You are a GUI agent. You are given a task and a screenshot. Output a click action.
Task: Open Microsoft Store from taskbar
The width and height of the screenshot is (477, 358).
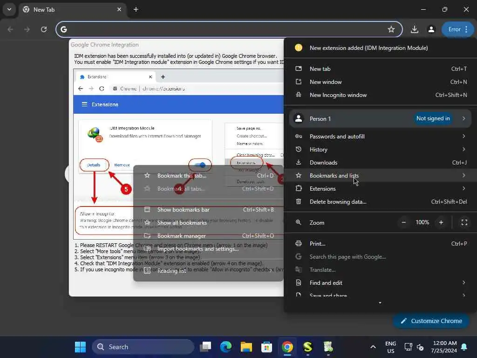[x=266, y=347]
